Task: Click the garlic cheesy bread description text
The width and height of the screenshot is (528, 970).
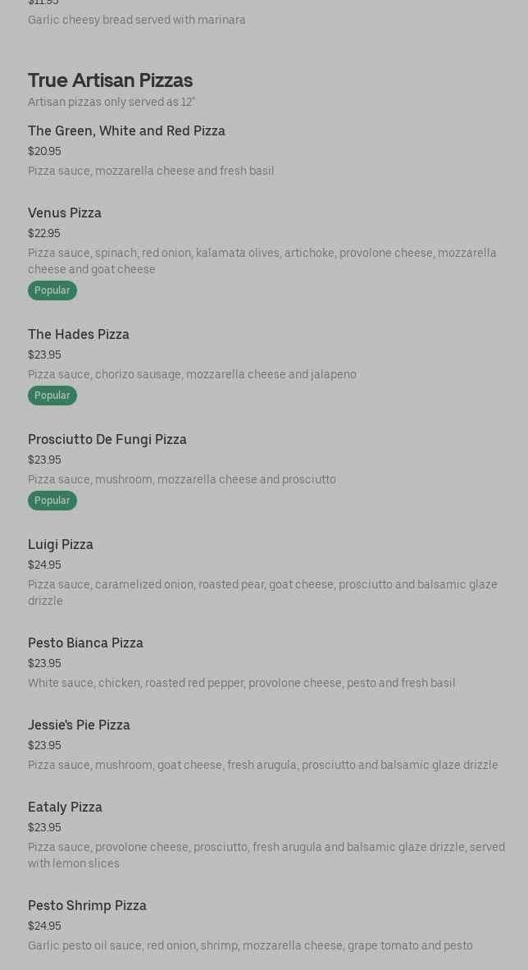Action: [x=137, y=20]
